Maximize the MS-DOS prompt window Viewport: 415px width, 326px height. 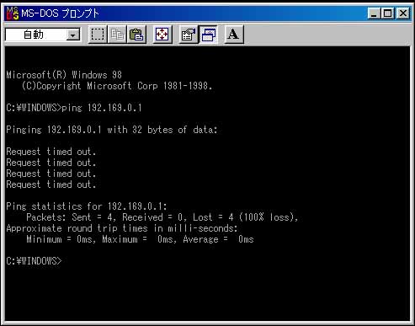[x=388, y=13]
